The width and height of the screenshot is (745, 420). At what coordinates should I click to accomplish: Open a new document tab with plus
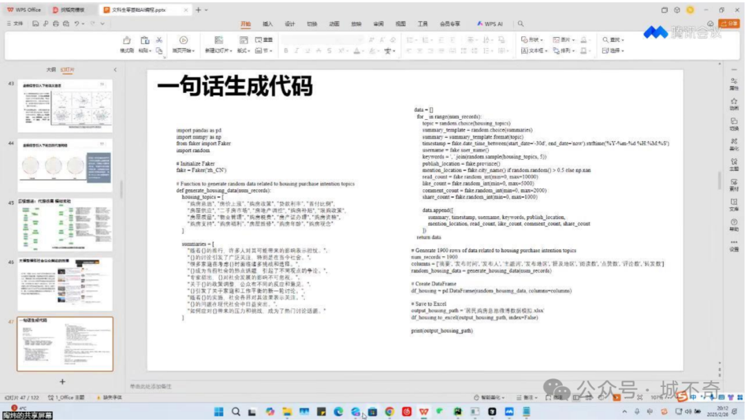coord(198,10)
